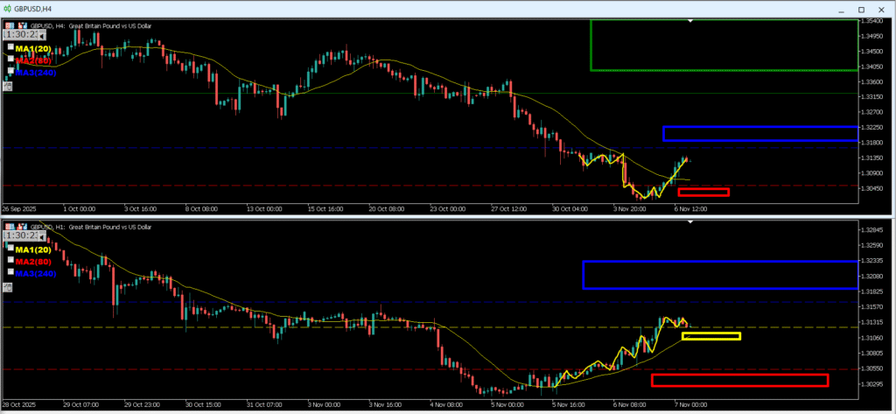Click the red rectangle zone on H1 chart

739,380
